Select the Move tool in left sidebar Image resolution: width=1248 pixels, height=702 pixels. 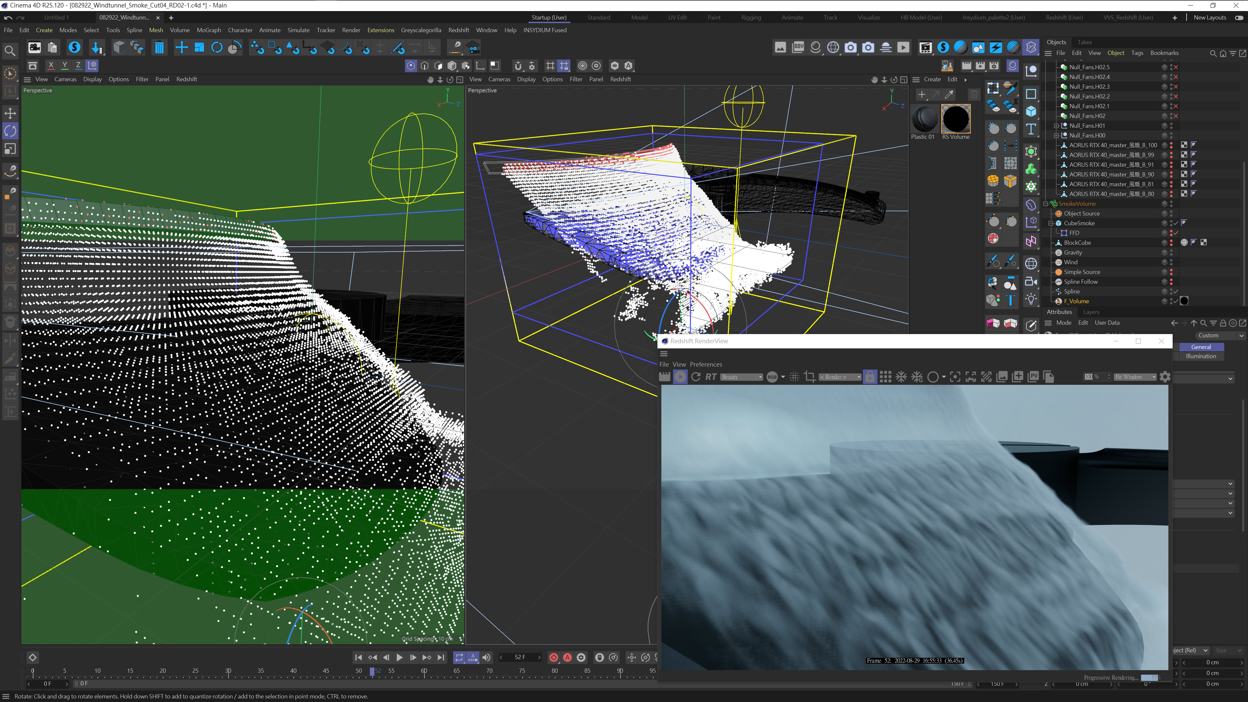(x=10, y=113)
